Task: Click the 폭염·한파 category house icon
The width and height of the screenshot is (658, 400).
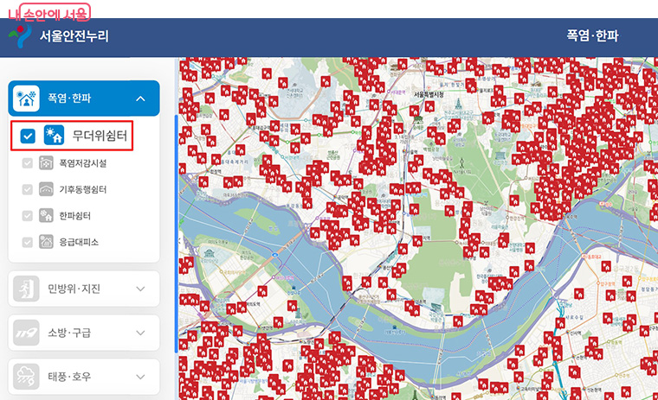Action: click(26, 98)
